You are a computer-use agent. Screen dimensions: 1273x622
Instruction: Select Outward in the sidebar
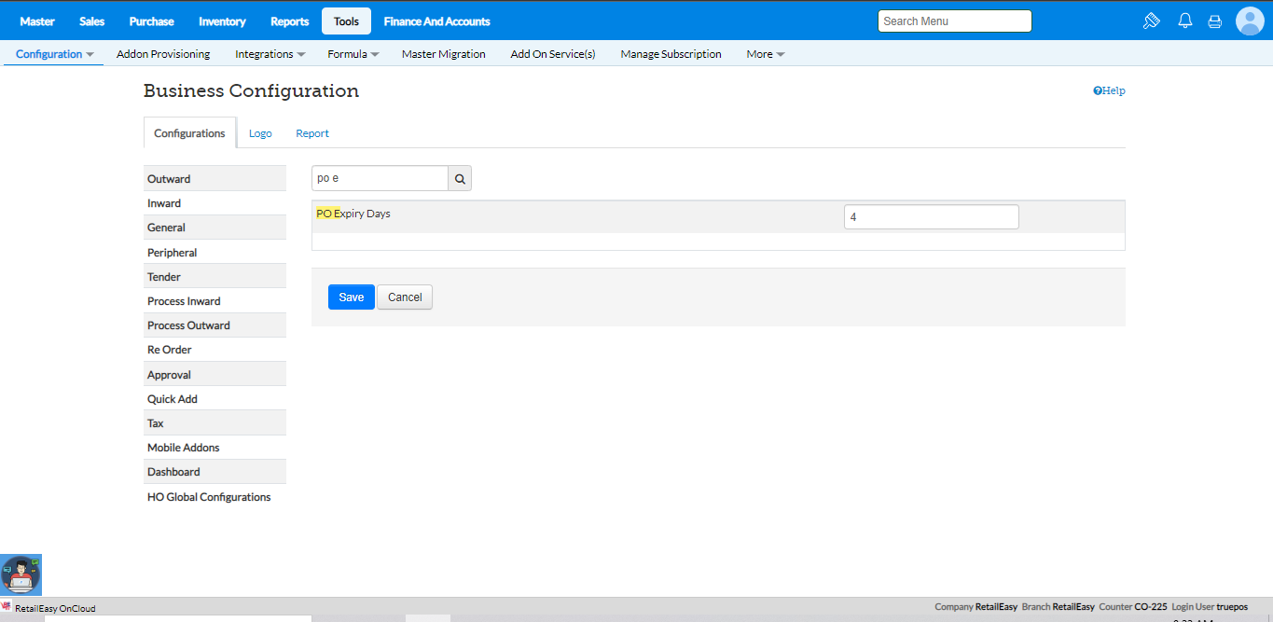(x=214, y=179)
